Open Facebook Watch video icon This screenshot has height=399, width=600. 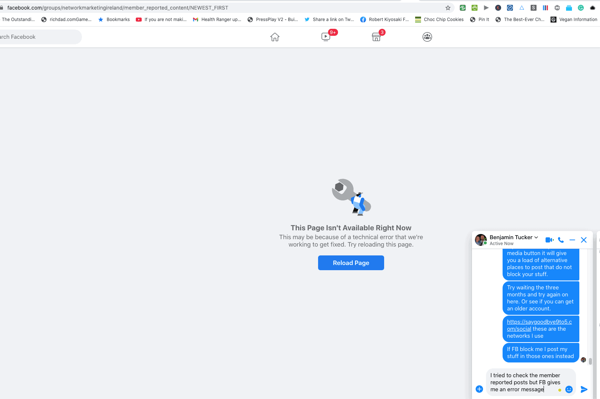point(326,37)
